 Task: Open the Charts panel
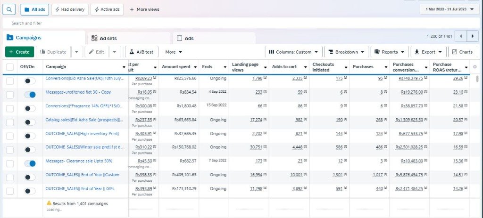coord(462,52)
